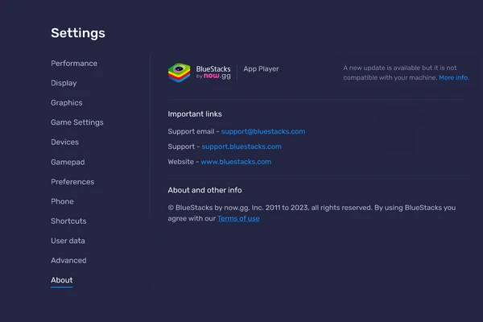The image size is (483, 322).
Task: Select the Graphics tab
Action: click(67, 103)
